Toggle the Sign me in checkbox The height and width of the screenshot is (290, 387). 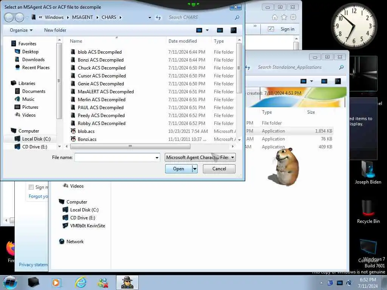(31, 187)
